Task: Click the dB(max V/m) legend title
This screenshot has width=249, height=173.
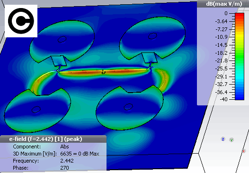Action: [x=224, y=4]
